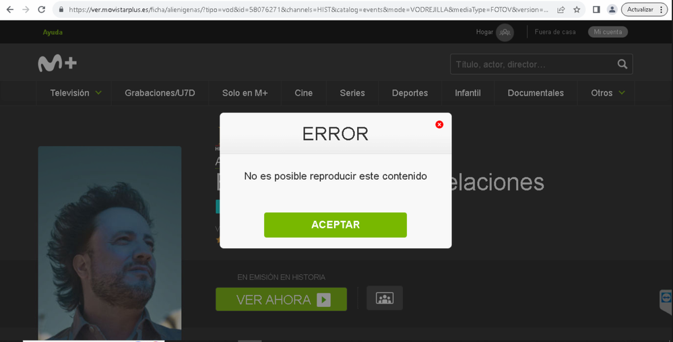Click the ACEPTAR button in the dialog
The width and height of the screenshot is (673, 342).
click(335, 225)
